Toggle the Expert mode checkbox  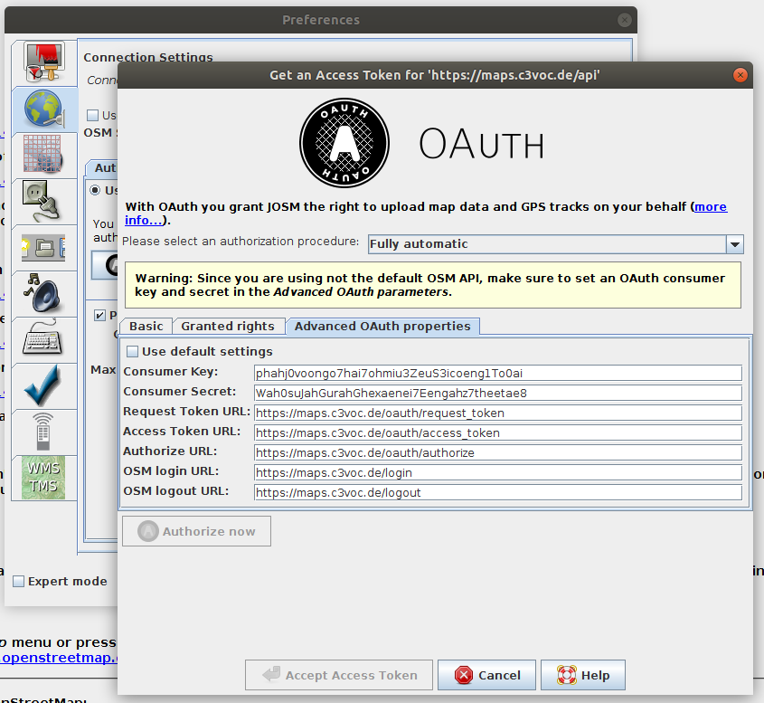[x=18, y=582]
